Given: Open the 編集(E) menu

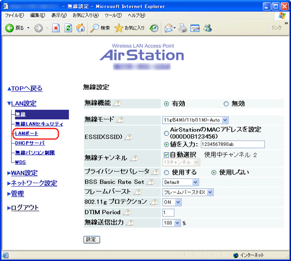Looking at the screenshot, I should click(x=37, y=15).
